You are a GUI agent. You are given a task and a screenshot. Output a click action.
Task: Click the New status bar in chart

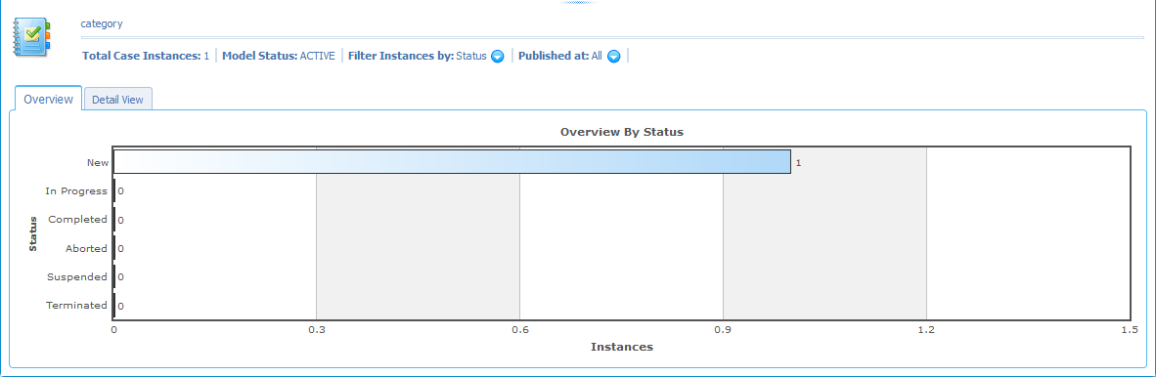click(452, 162)
